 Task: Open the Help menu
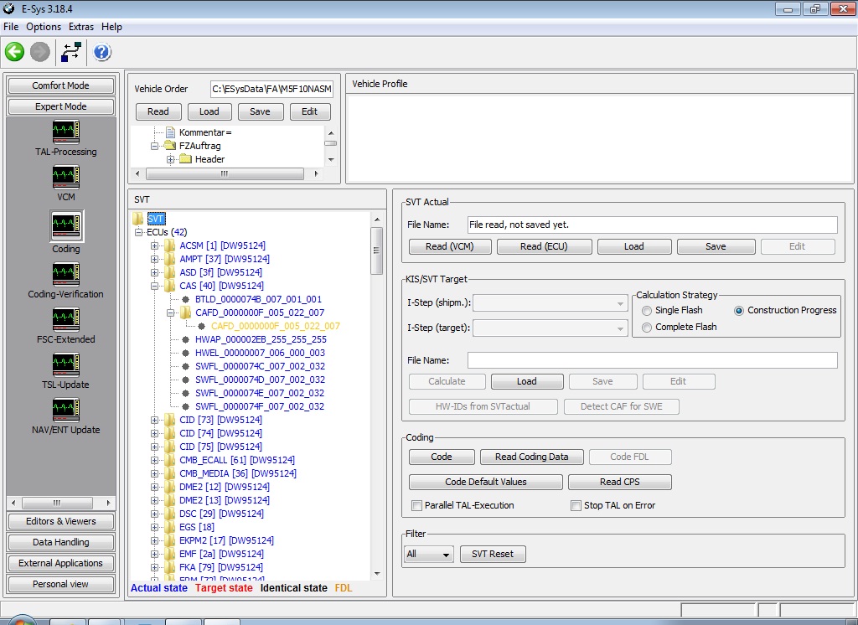tap(111, 27)
